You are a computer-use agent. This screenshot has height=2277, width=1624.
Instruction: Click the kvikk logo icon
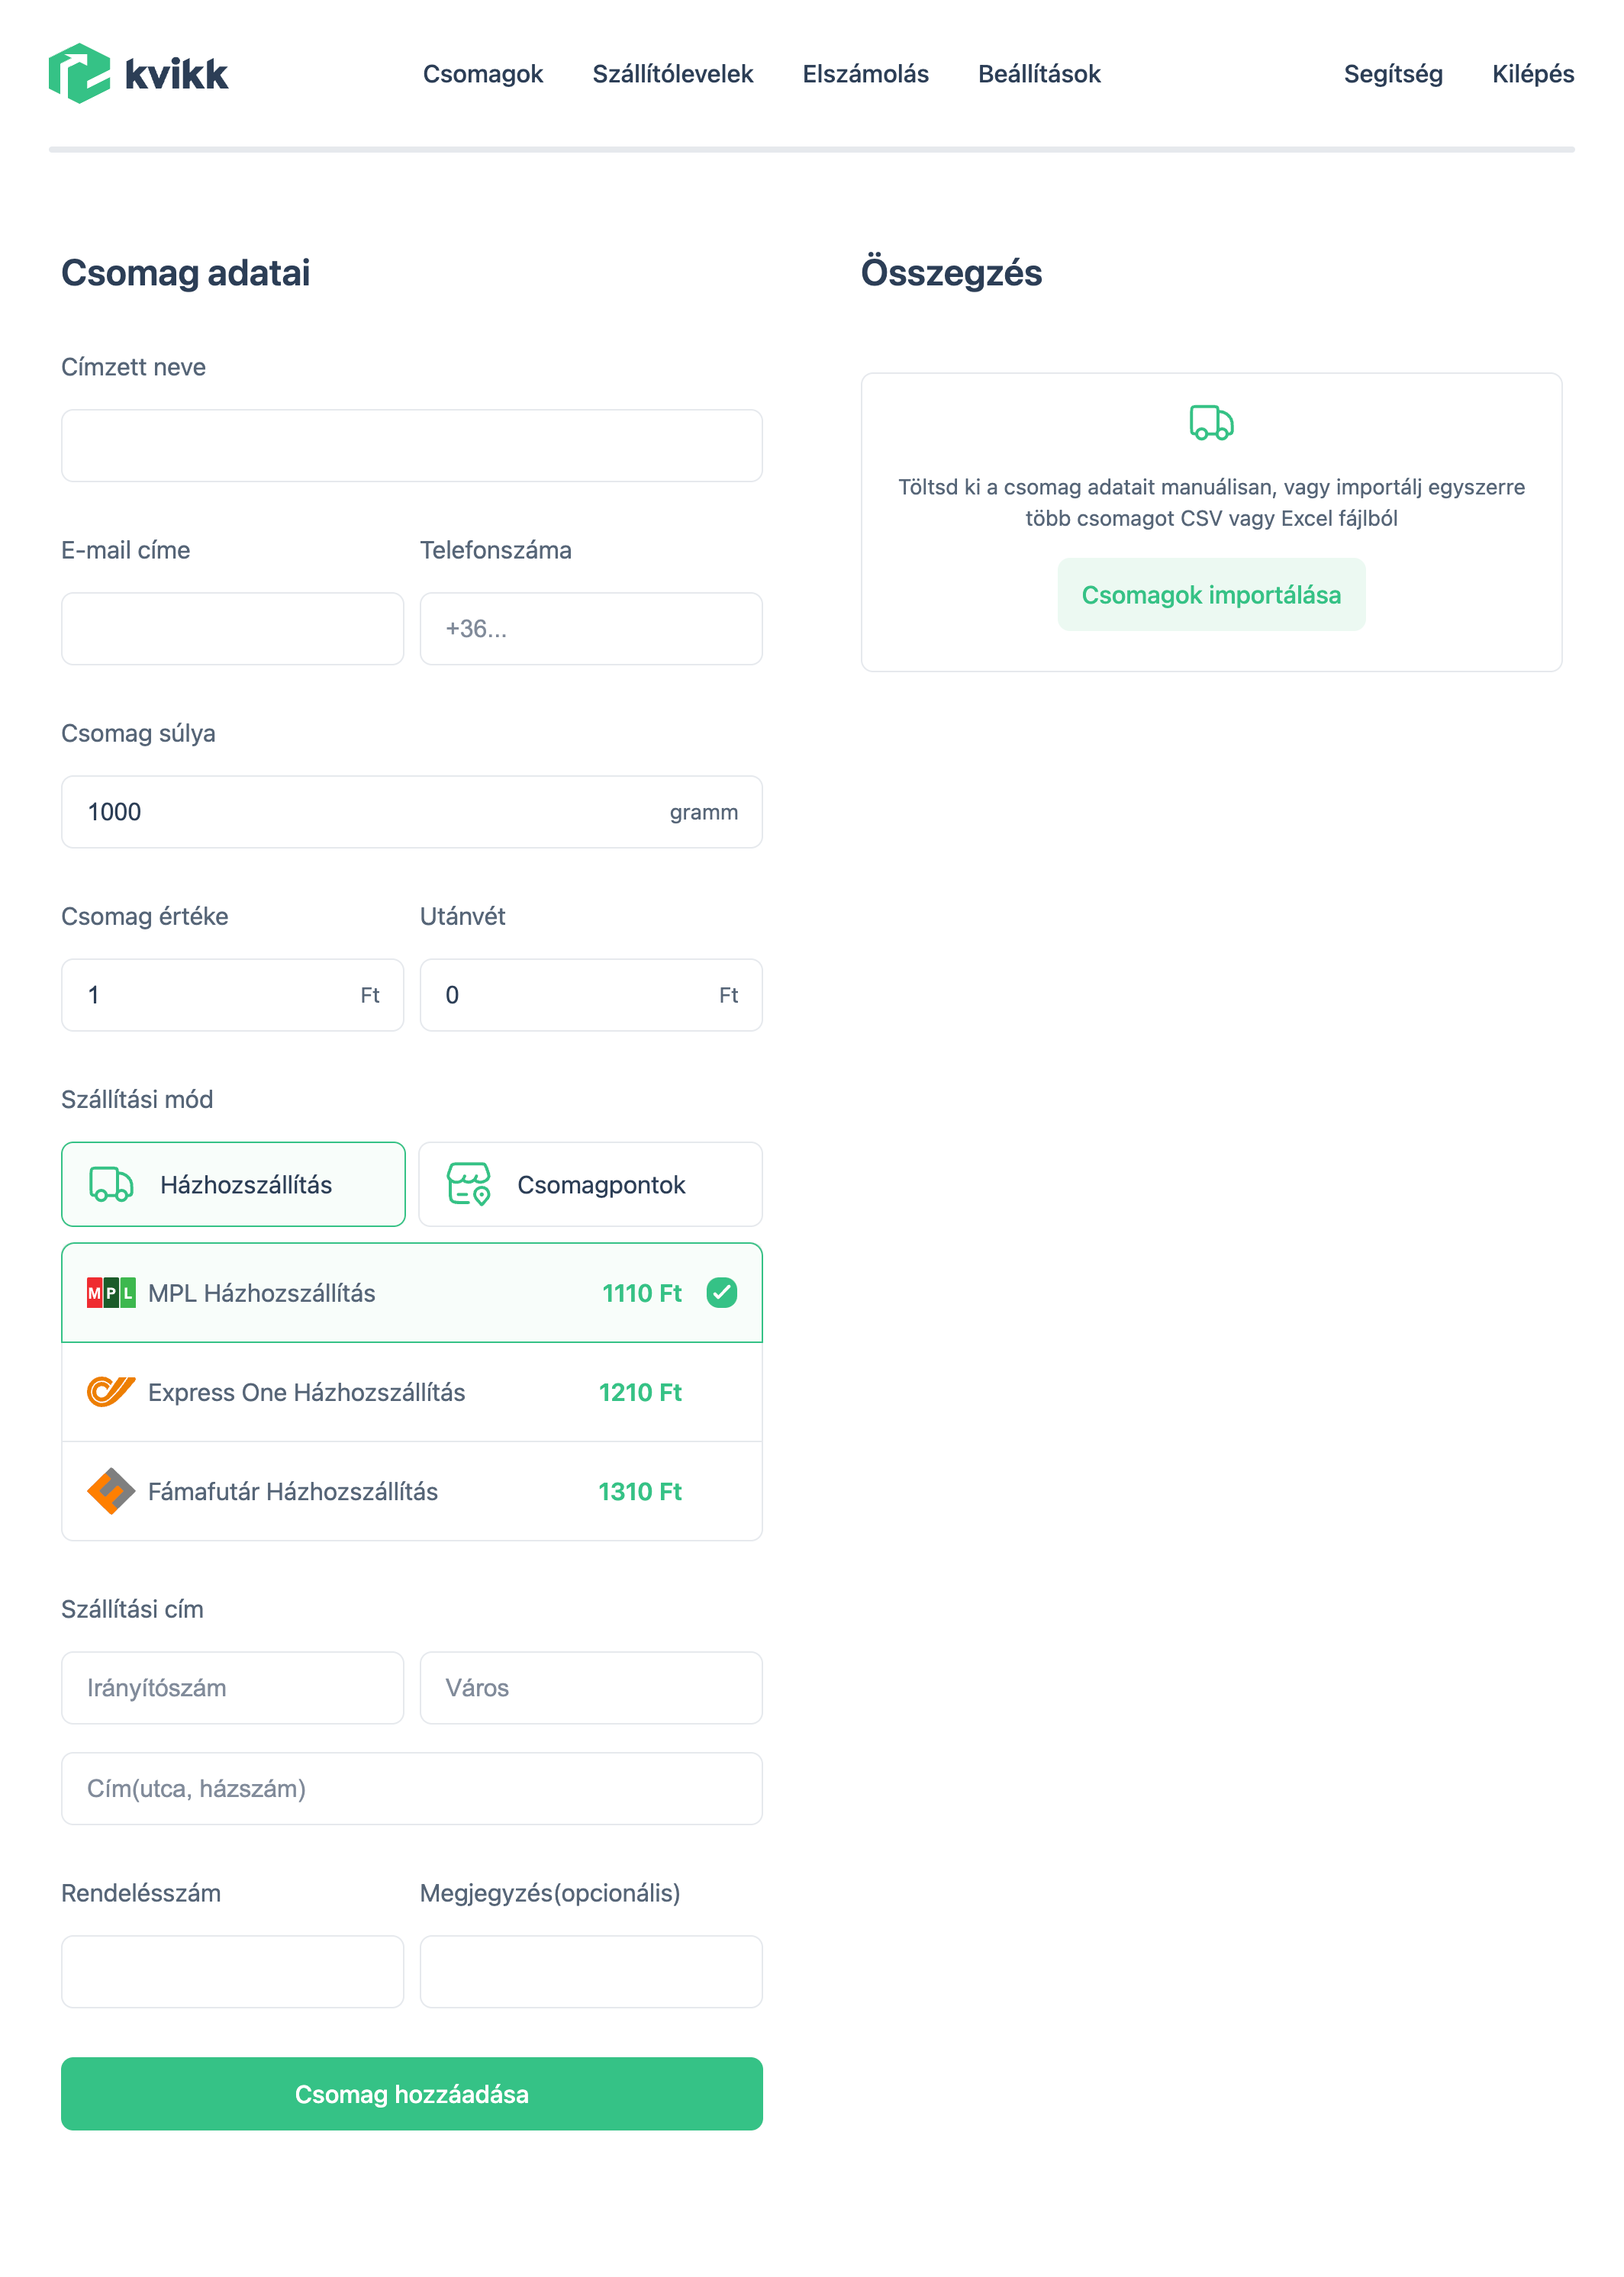[x=79, y=73]
